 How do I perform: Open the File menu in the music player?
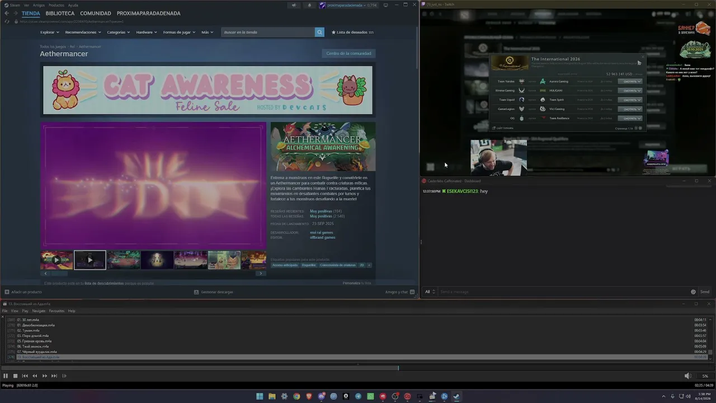click(x=5, y=311)
